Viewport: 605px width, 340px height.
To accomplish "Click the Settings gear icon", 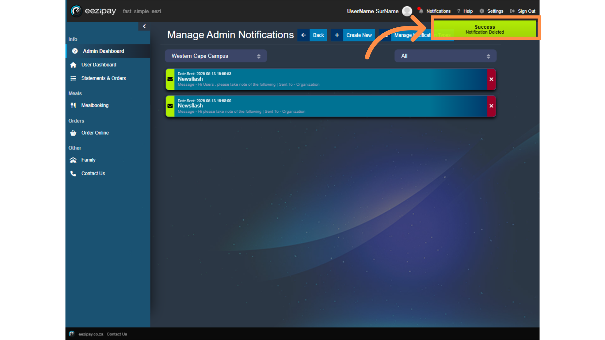I will click(x=482, y=11).
